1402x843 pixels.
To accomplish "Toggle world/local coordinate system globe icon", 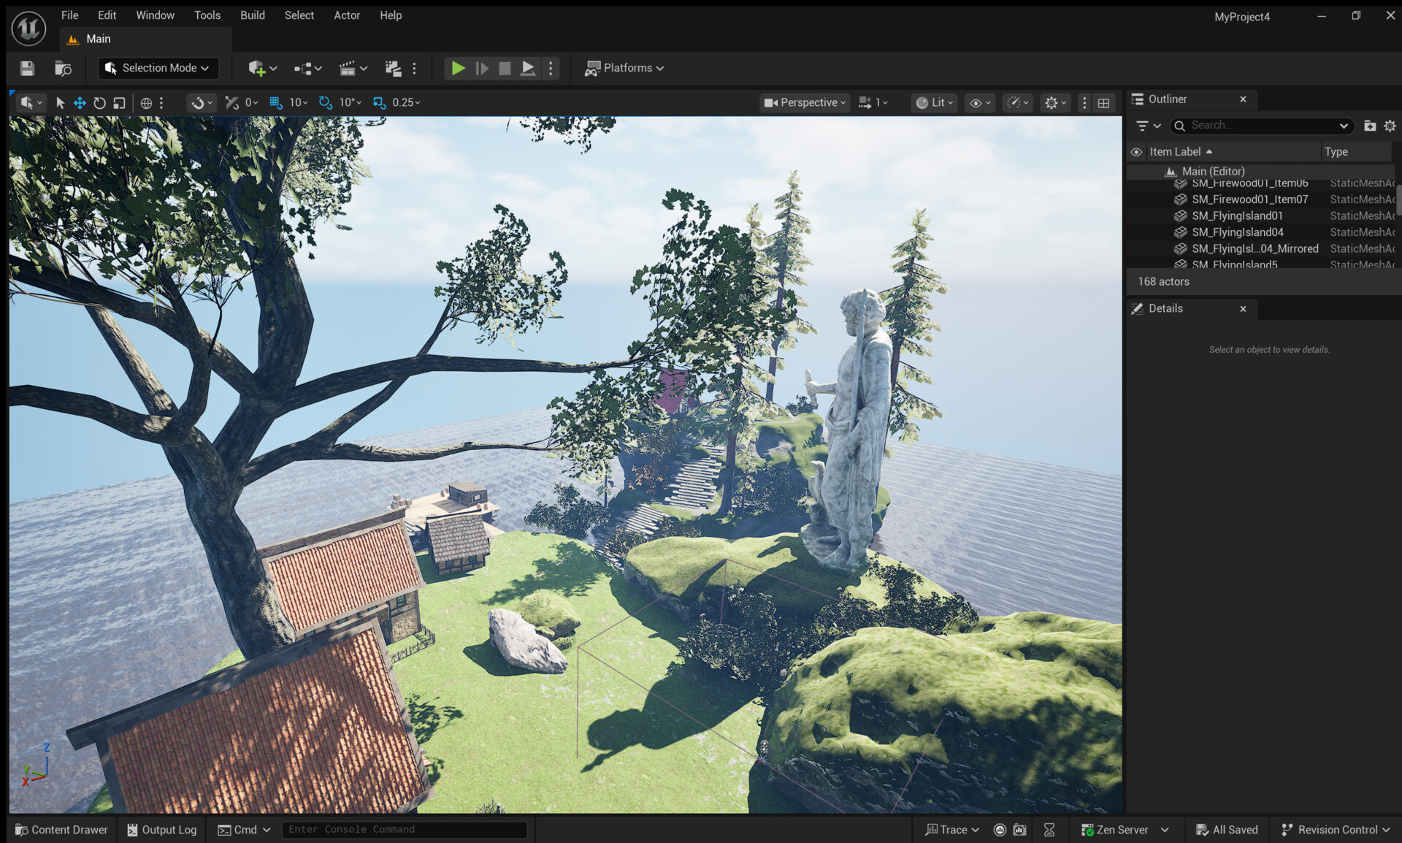I will tap(145, 103).
